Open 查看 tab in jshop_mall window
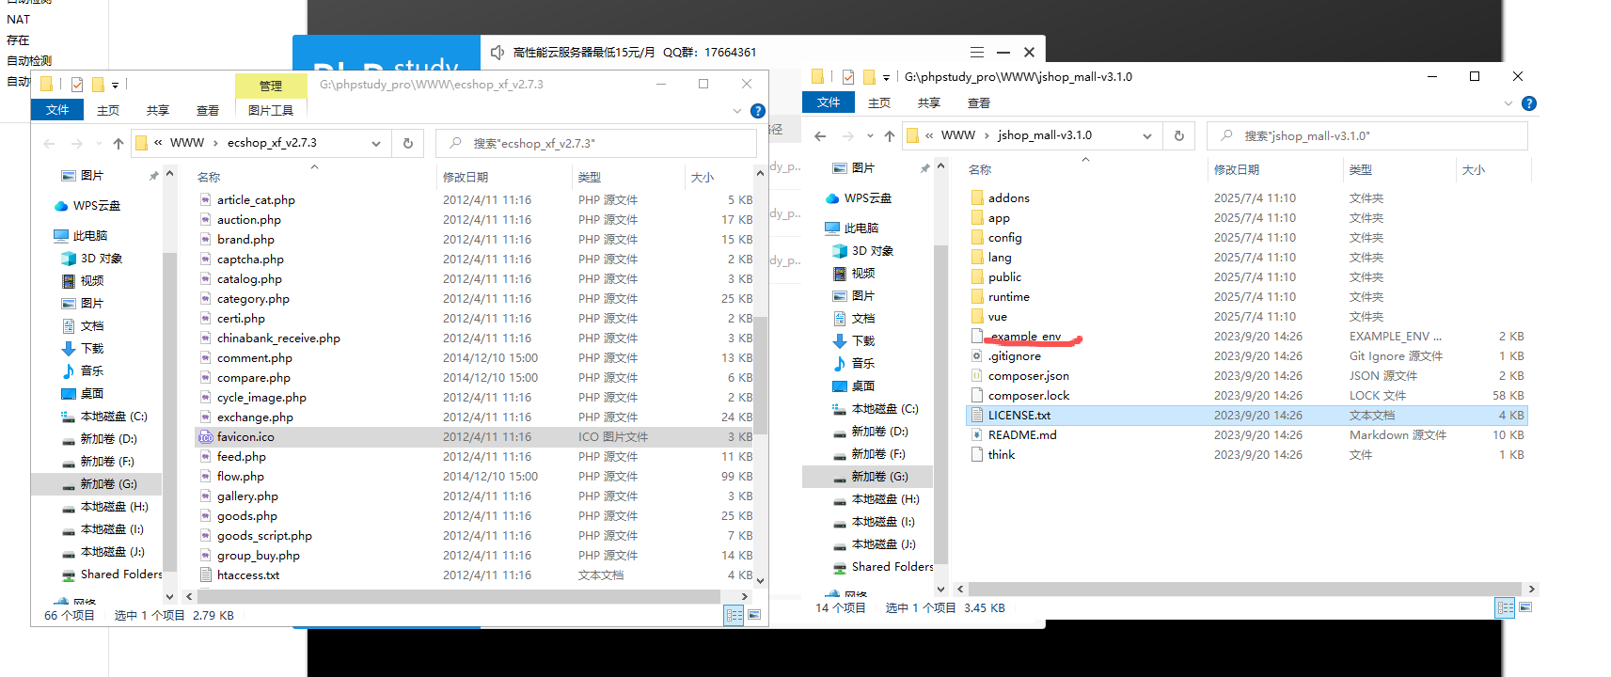Screen dimensions: 1611x677 point(979,102)
